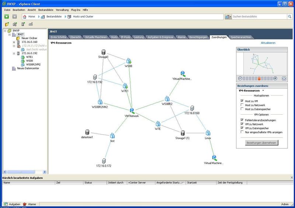Collapse the JB4IT datacenter node

coord(10,34)
